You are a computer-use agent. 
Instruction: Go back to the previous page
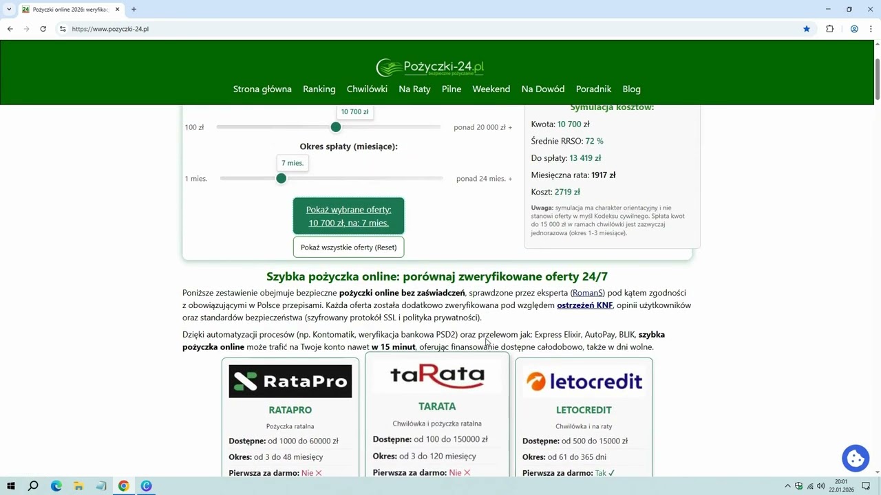[x=10, y=29]
